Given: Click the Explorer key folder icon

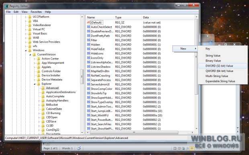Looking at the screenshot, I should pos(39,84).
